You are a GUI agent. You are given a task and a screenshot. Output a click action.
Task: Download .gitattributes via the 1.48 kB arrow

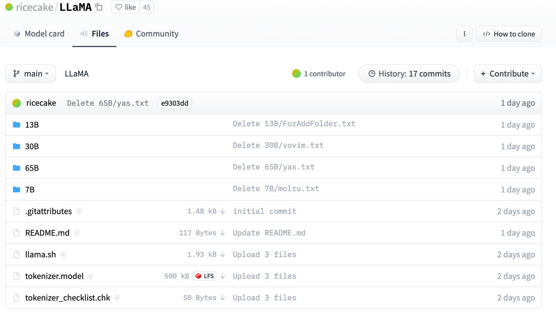[206, 211]
